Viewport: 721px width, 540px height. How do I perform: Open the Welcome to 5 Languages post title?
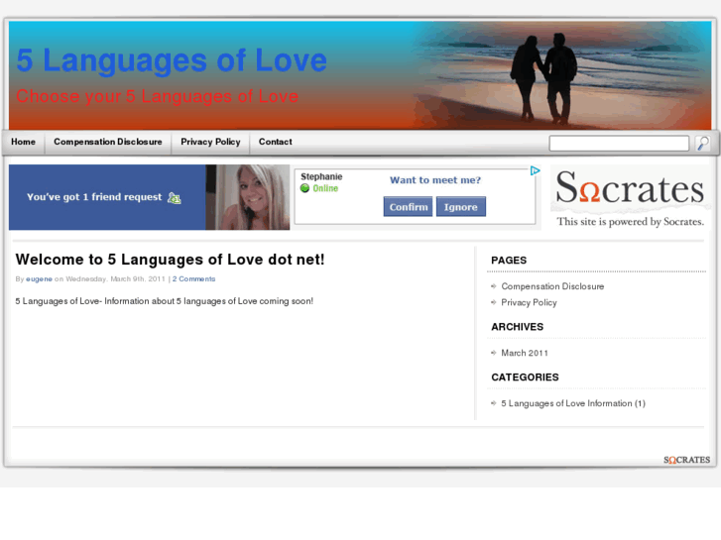click(170, 260)
